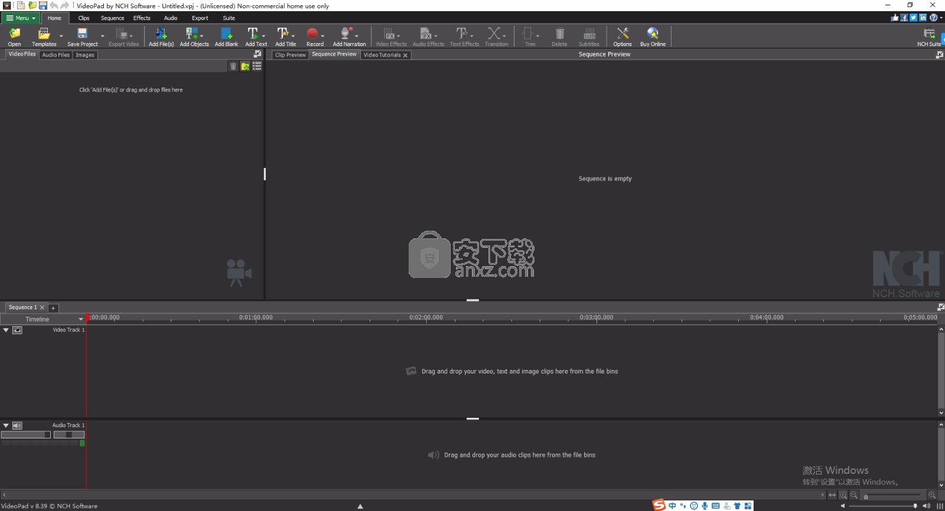Click the timeline zoom in magnifier
The height and width of the screenshot is (511, 945).
932,495
